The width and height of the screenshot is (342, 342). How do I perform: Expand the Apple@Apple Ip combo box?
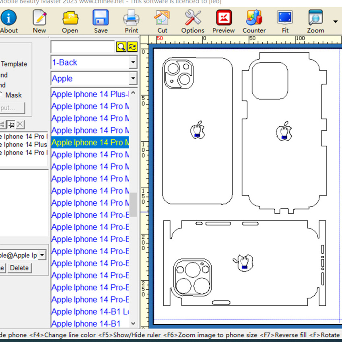click(x=42, y=255)
